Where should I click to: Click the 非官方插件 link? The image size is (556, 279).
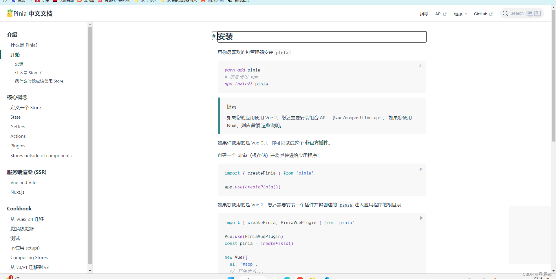click(317, 143)
